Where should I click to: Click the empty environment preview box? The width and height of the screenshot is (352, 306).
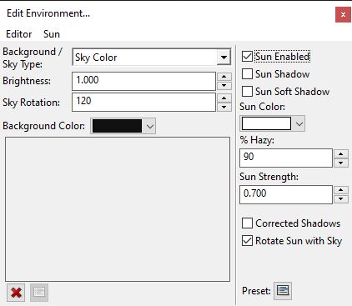[118, 209]
